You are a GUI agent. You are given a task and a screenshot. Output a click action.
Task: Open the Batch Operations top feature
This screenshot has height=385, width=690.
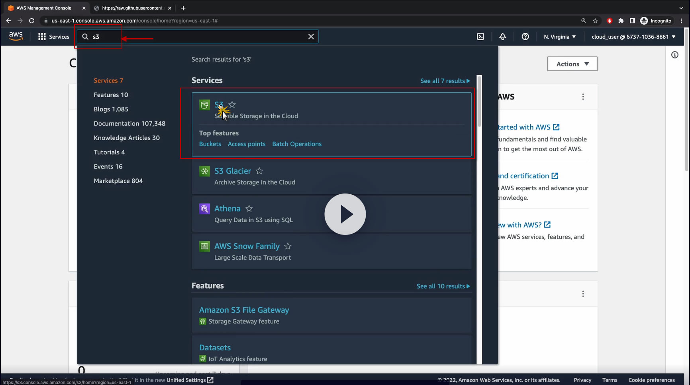click(x=297, y=144)
